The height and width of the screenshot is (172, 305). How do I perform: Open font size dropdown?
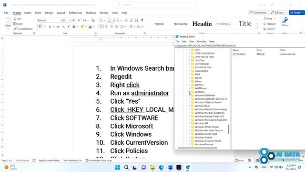70,20
